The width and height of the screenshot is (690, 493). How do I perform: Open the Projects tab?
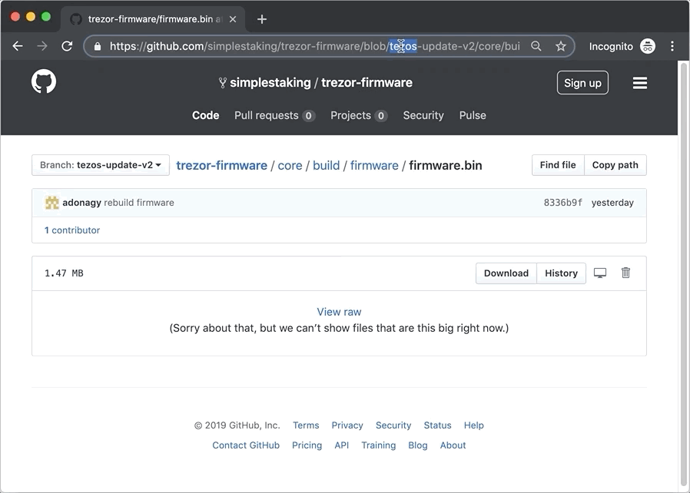point(359,115)
